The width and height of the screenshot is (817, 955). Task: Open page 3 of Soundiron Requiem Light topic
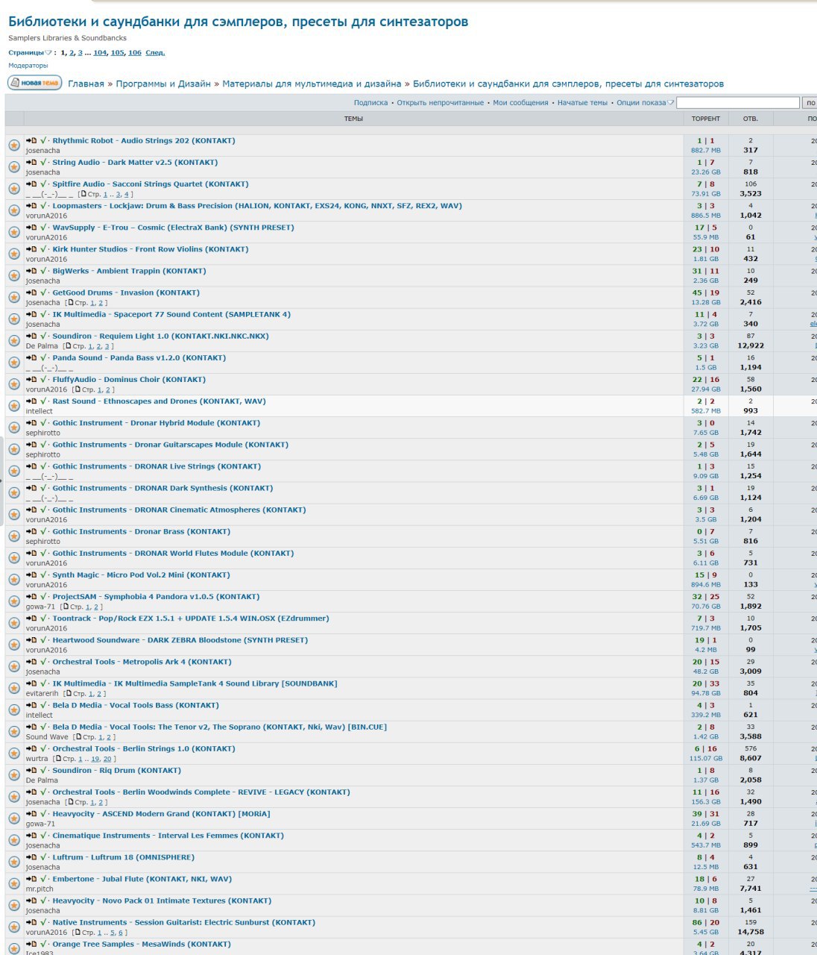(x=107, y=346)
